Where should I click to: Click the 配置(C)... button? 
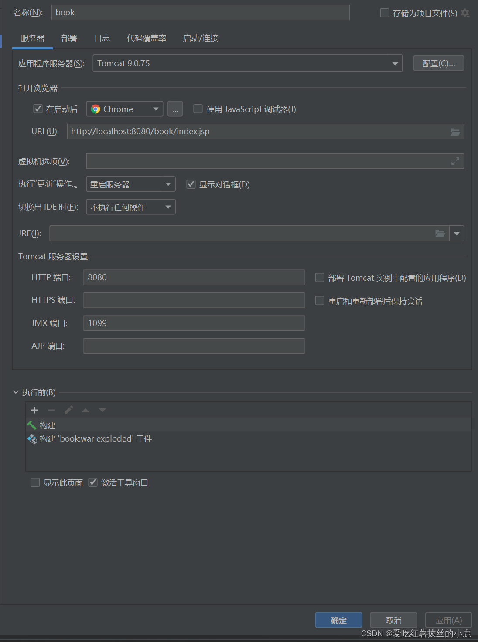439,64
